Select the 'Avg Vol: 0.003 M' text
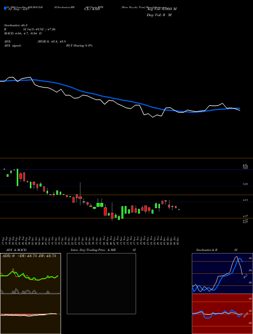 pyautogui.click(x=161, y=9)
